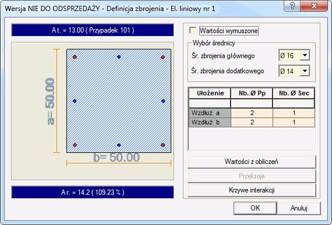
Task: Click the right-middle blue rebar
Action: pos(163,101)
